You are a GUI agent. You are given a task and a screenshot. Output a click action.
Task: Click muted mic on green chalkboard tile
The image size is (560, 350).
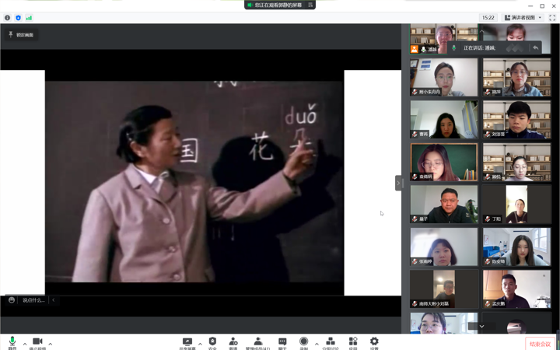click(x=415, y=177)
